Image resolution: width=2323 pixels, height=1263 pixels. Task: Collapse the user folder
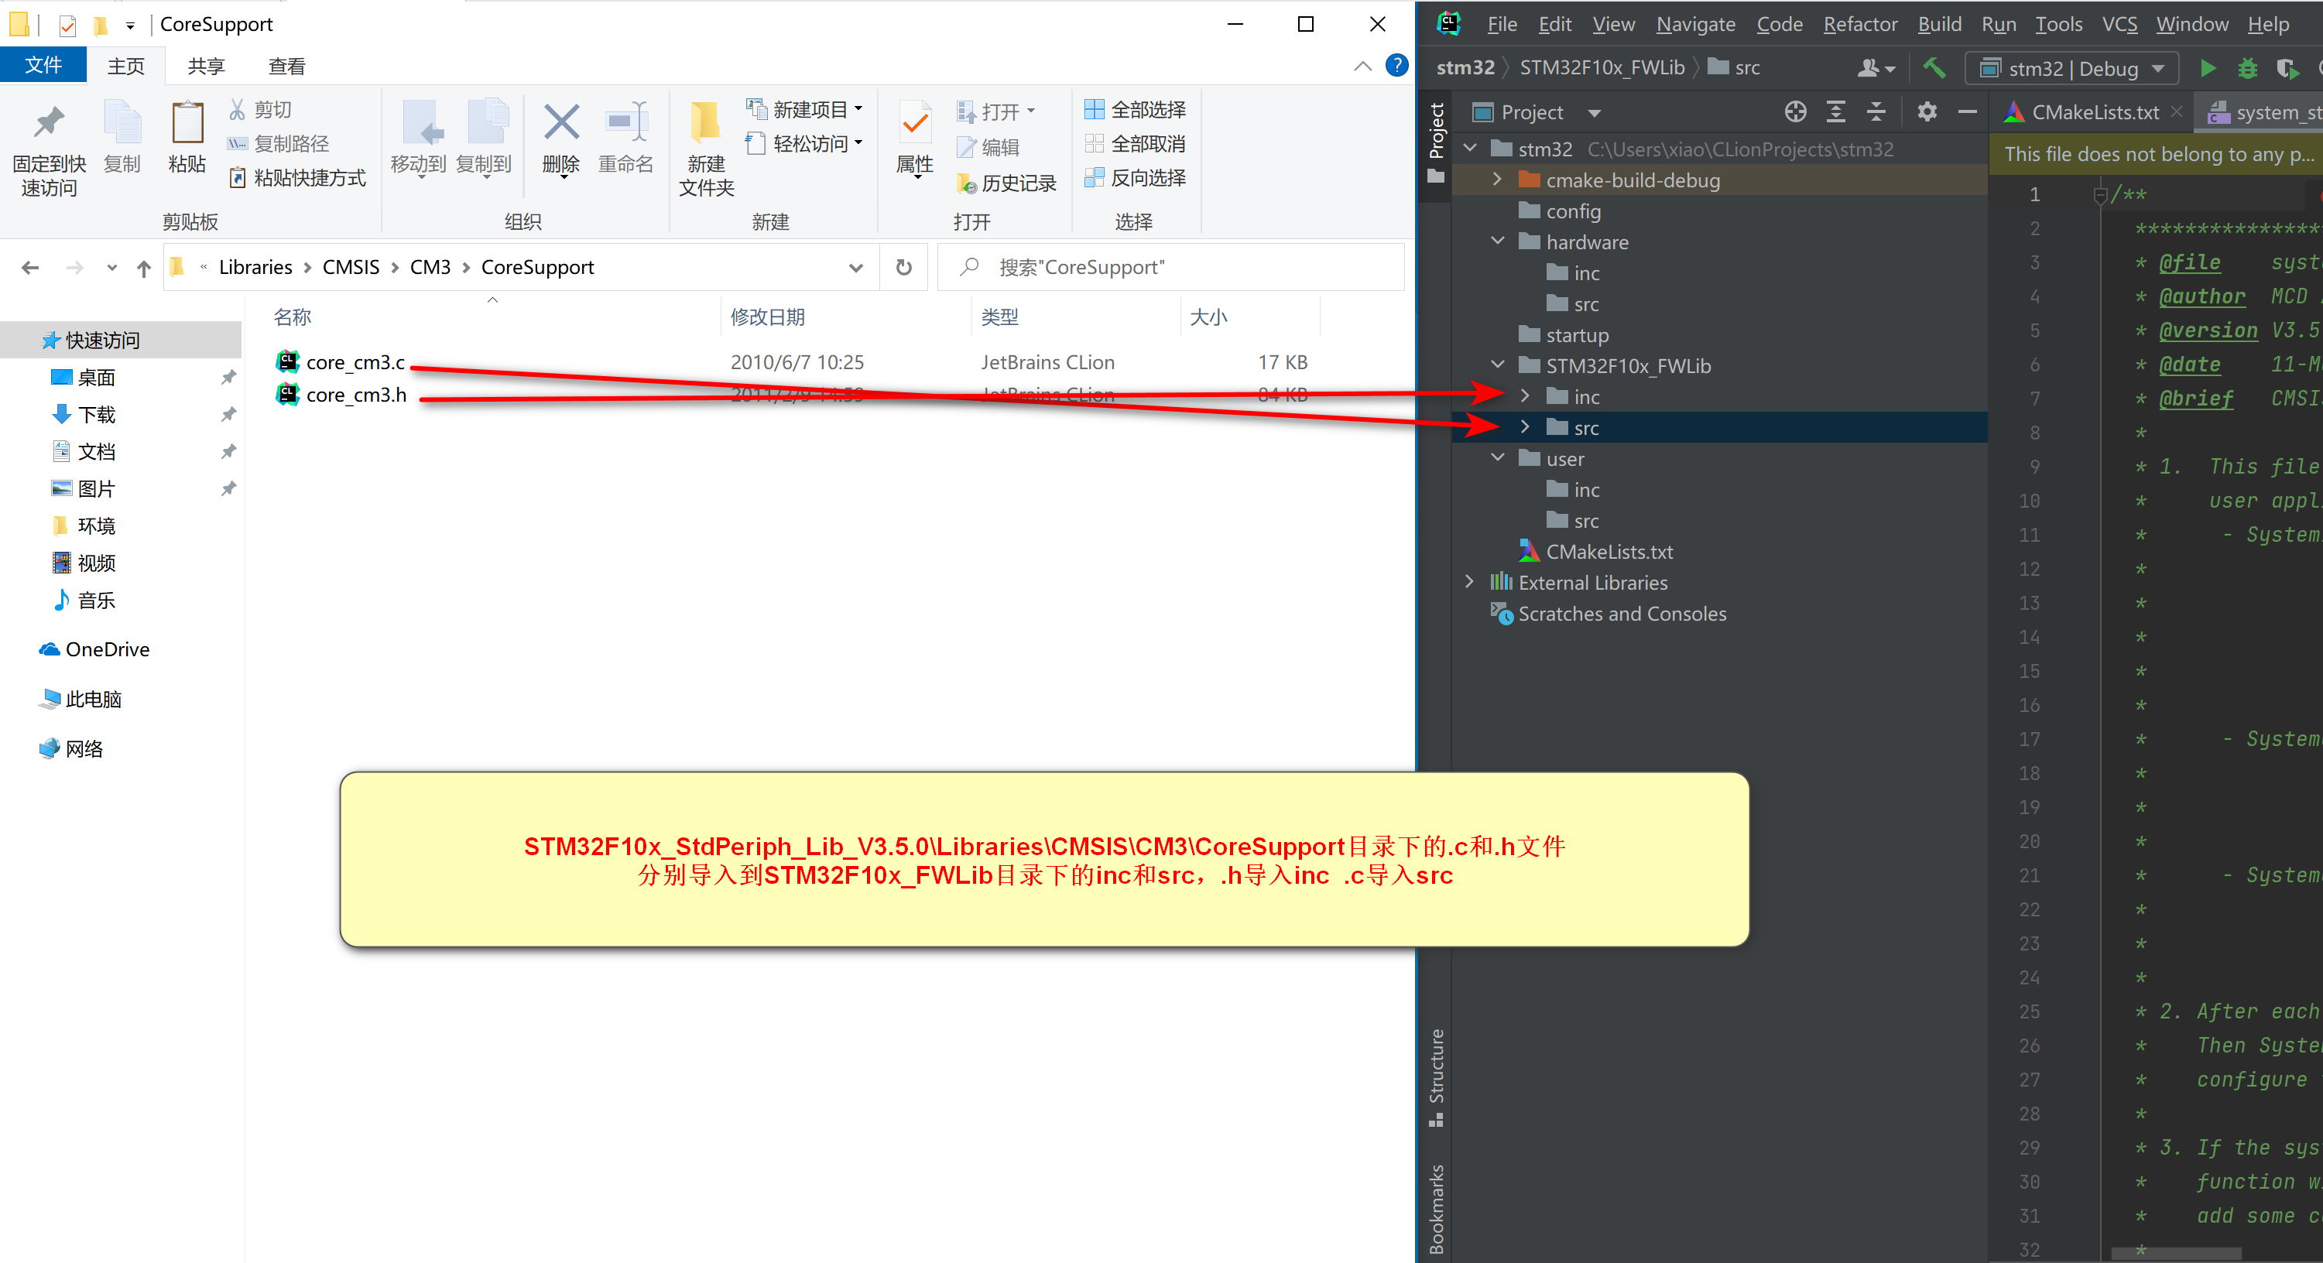coord(1498,457)
